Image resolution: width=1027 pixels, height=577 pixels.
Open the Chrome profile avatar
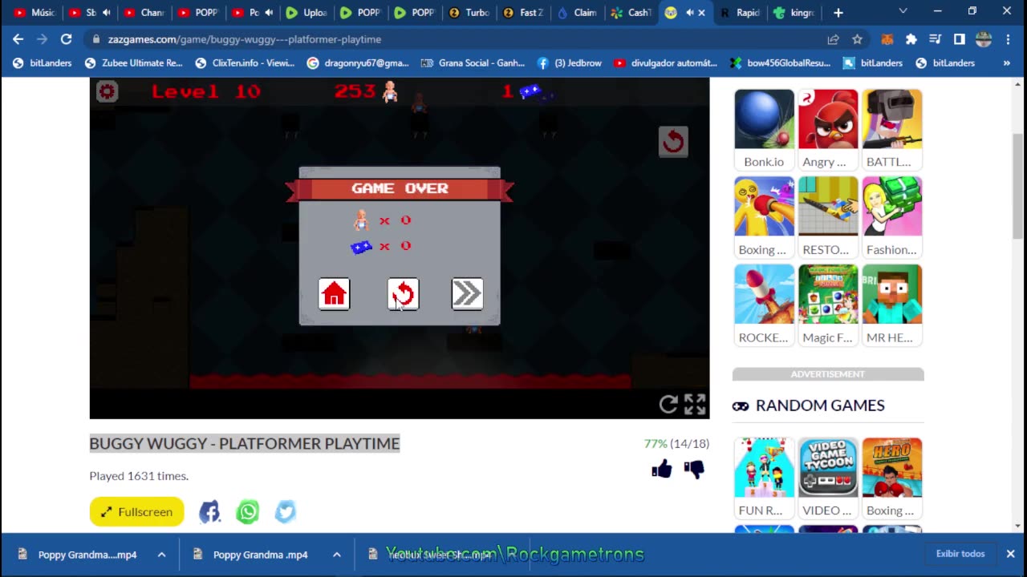pos(984,38)
